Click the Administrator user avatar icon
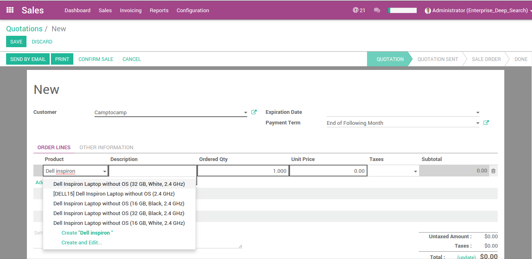 (x=428, y=11)
